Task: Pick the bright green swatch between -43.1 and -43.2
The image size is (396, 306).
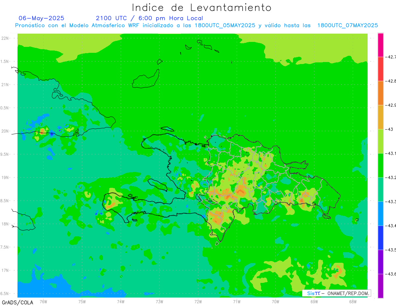Action: 380,165
